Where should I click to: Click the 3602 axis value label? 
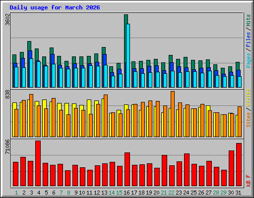tap(7, 19)
